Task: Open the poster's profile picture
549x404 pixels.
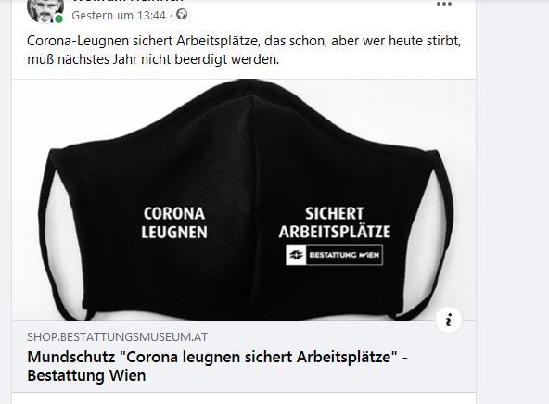Action: pyautogui.click(x=45, y=10)
